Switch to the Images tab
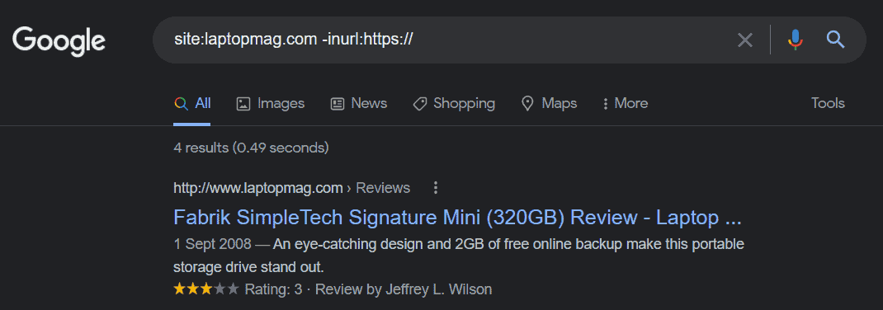This screenshot has width=883, height=310. 271,104
